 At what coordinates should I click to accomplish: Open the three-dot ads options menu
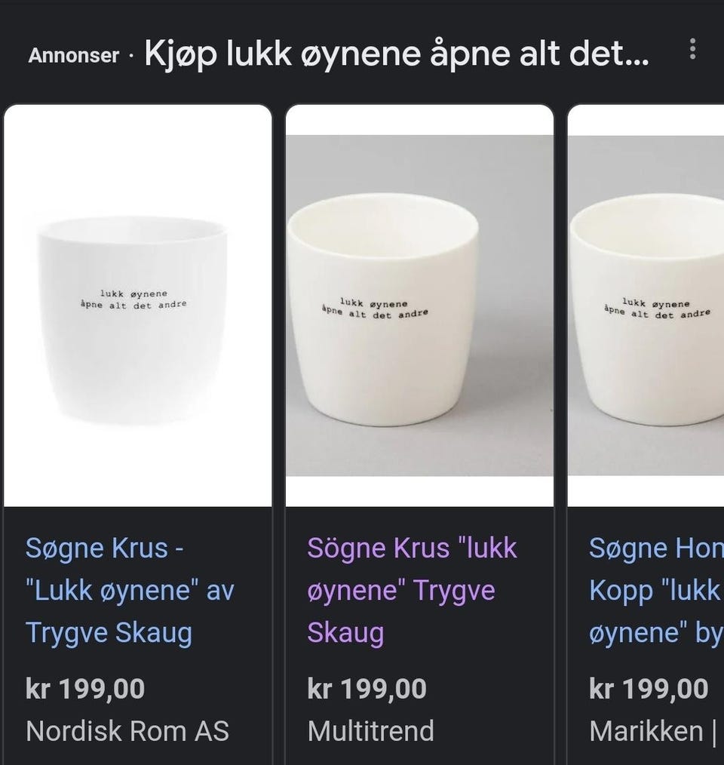[x=692, y=49]
